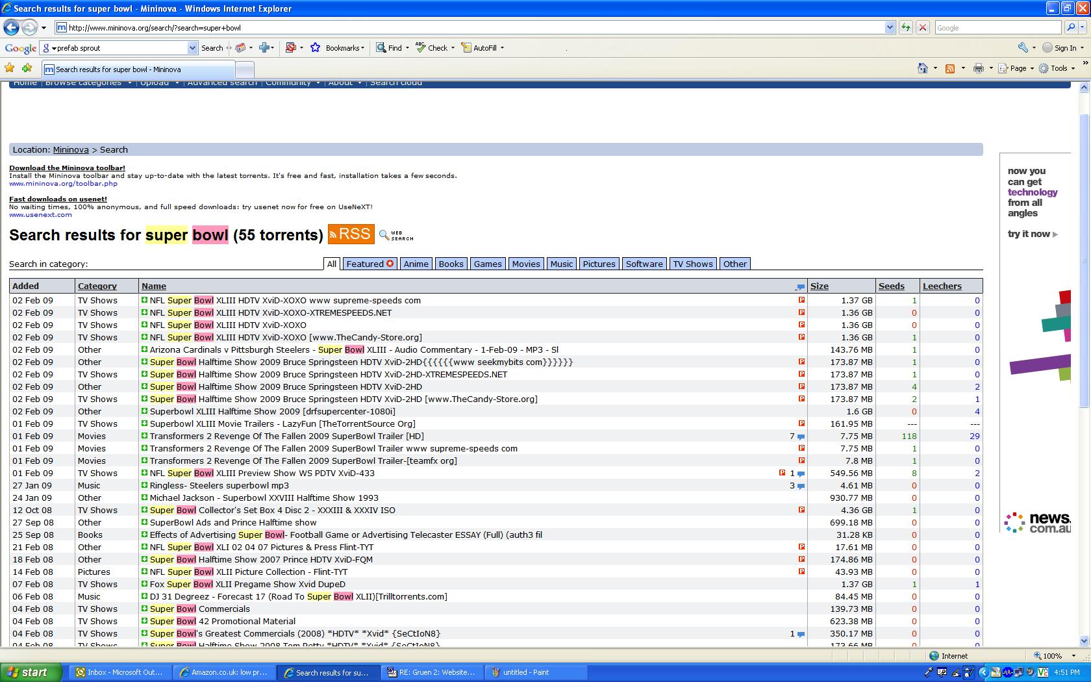Click 'Download the Mininova toolbar!' link
1091x682 pixels.
click(x=67, y=168)
